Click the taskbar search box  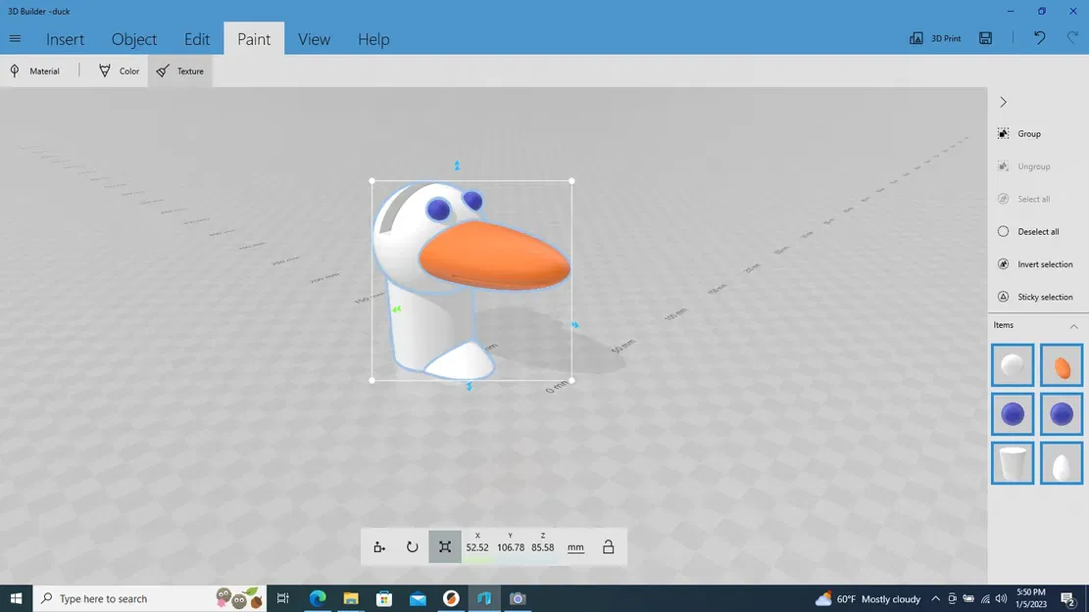(150, 598)
